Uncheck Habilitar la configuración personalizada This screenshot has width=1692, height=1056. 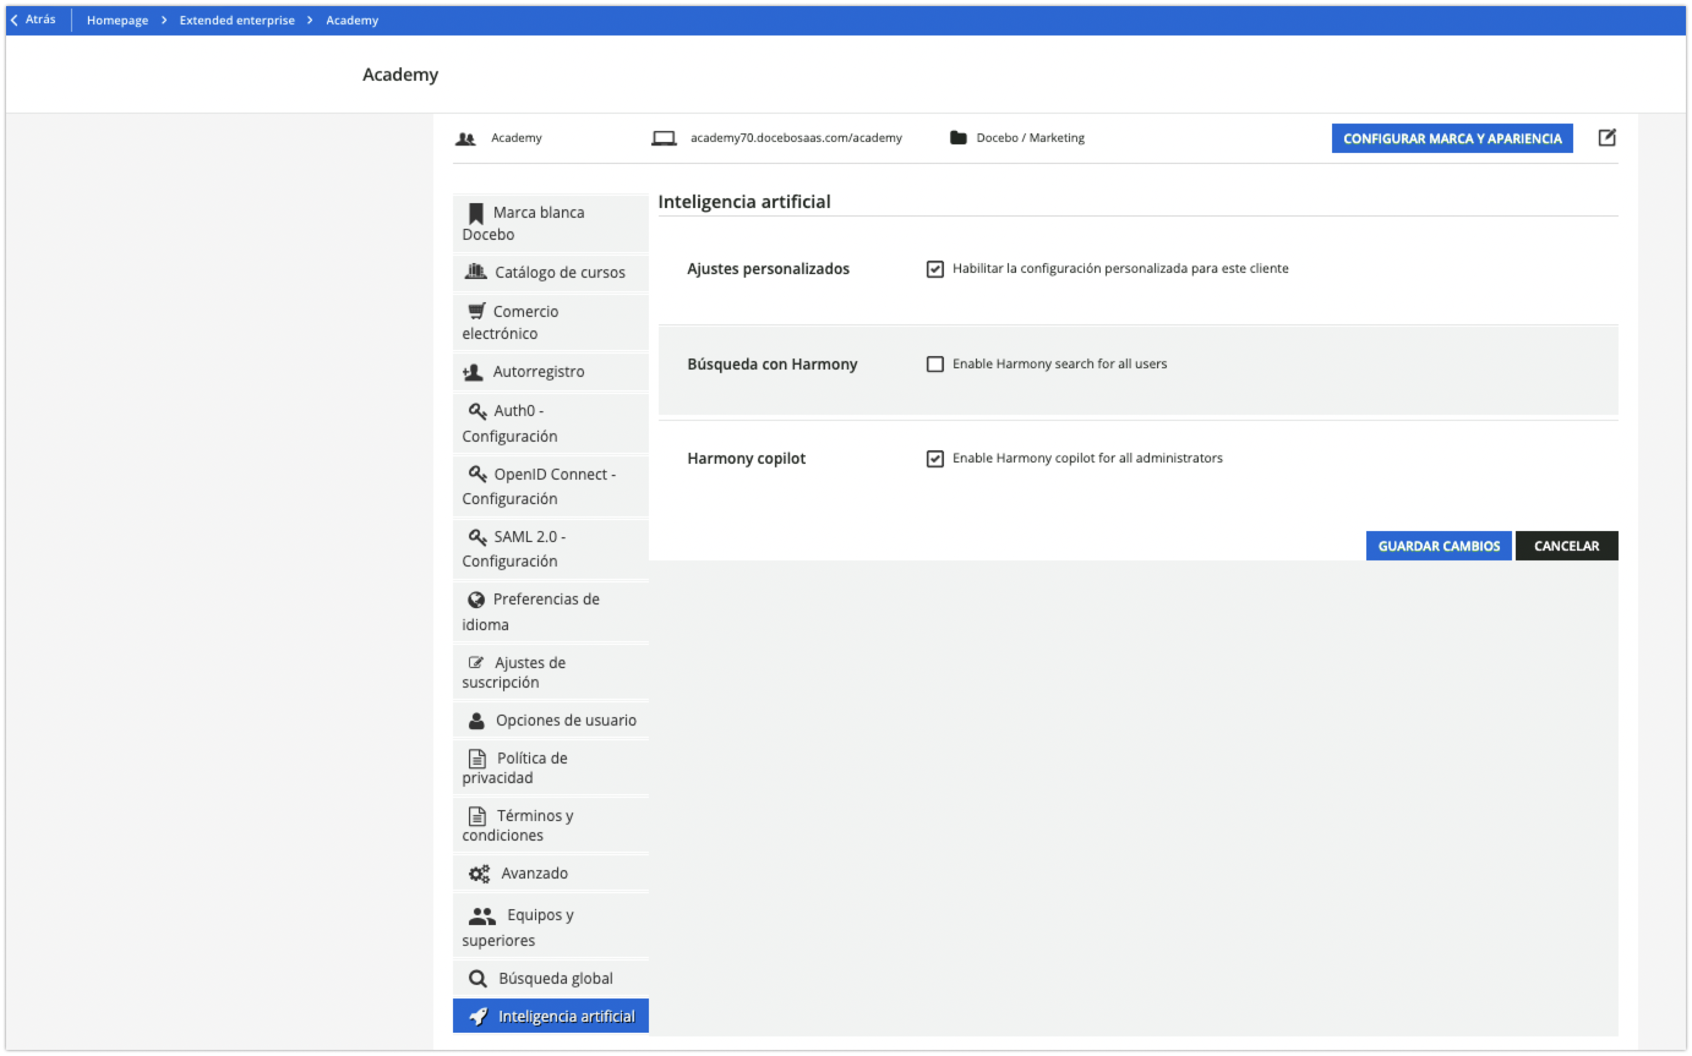[935, 269]
